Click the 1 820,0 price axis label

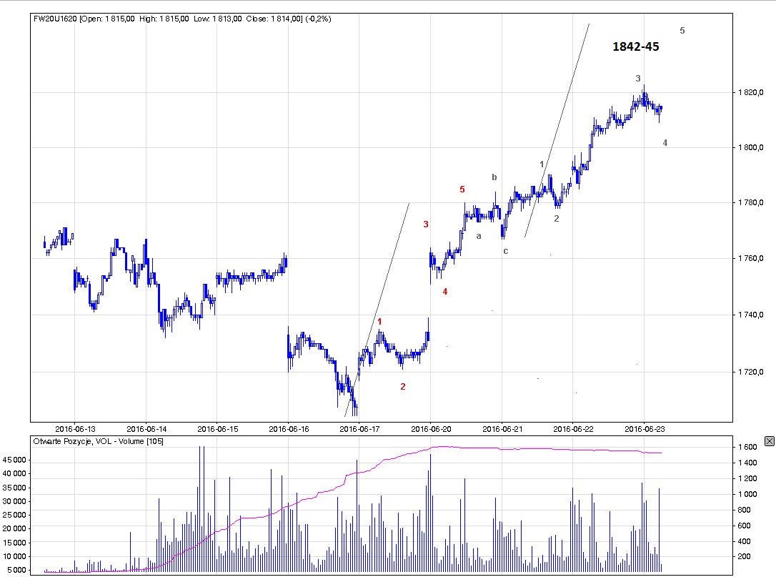pyautogui.click(x=751, y=92)
